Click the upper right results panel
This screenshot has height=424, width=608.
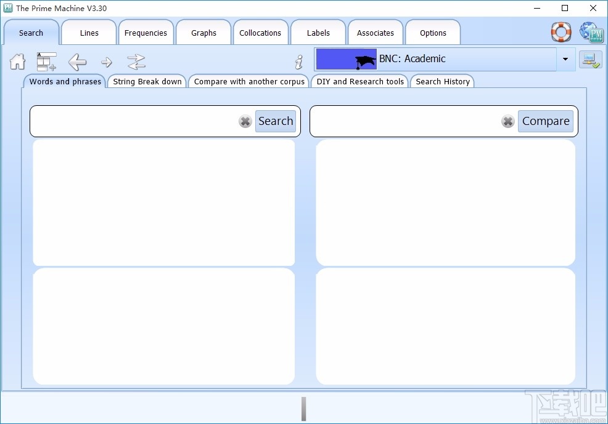point(446,202)
